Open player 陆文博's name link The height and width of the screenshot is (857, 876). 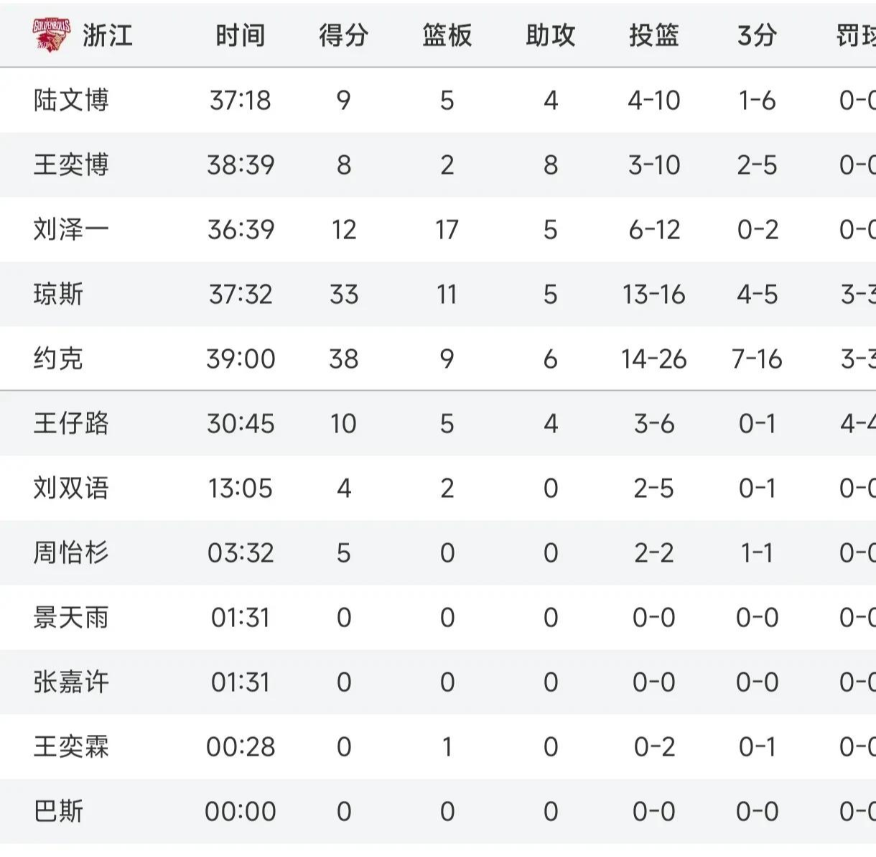(x=71, y=101)
